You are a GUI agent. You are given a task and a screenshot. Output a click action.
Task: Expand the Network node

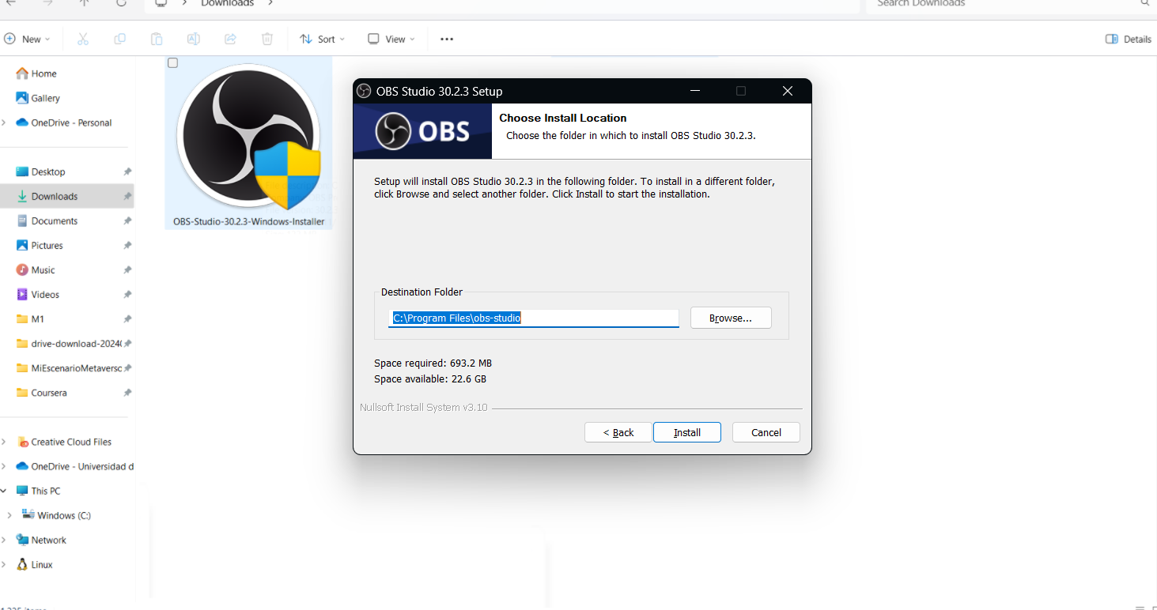coord(5,540)
